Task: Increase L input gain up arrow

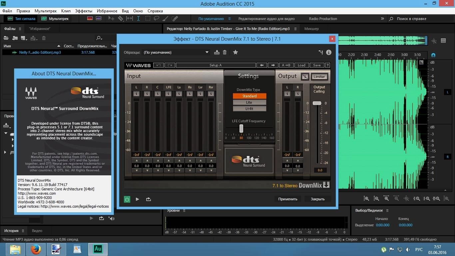Action: 136,160
